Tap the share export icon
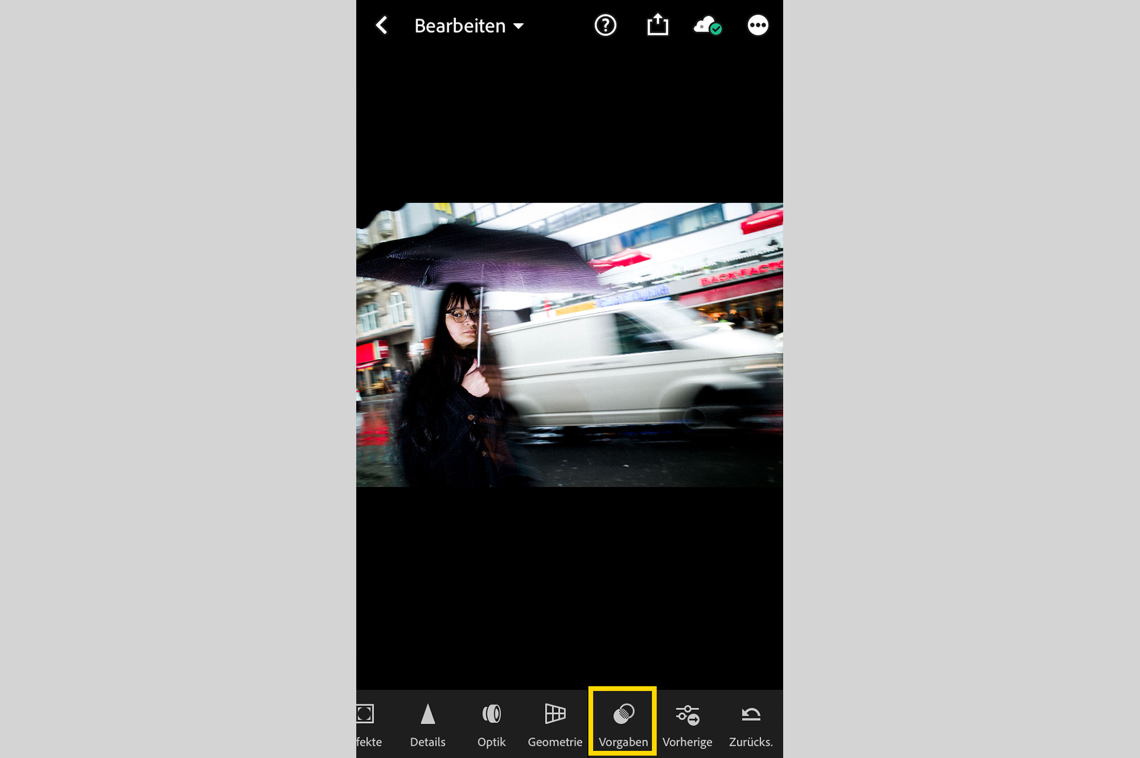The height and width of the screenshot is (758, 1140). click(657, 26)
